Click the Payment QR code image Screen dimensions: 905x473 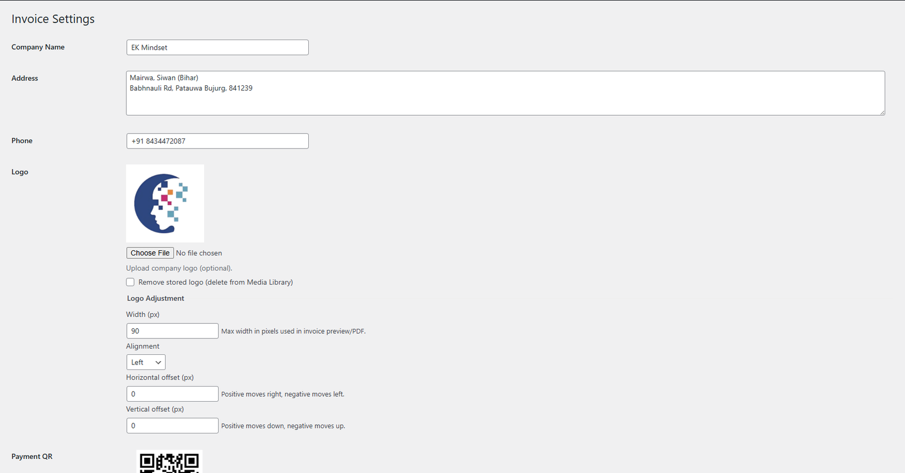(169, 462)
